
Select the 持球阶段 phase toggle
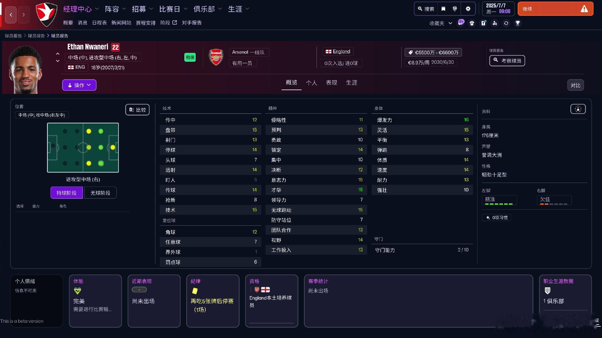(x=66, y=193)
